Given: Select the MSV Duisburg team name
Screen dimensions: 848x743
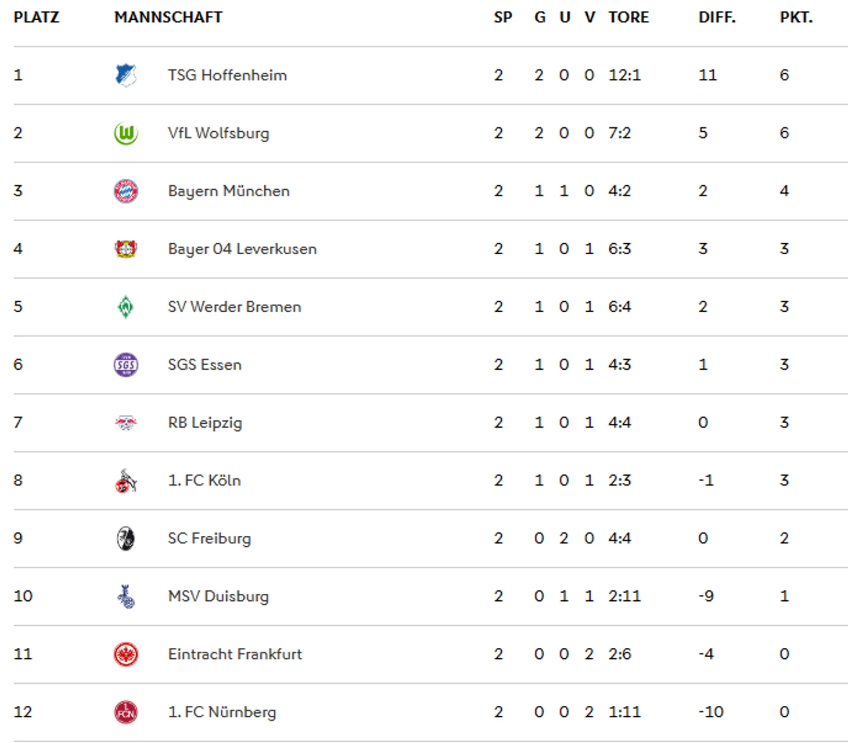Looking at the screenshot, I should [218, 597].
